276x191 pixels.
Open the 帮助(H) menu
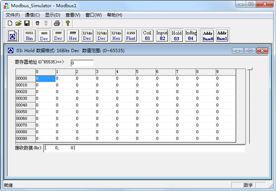114,15
